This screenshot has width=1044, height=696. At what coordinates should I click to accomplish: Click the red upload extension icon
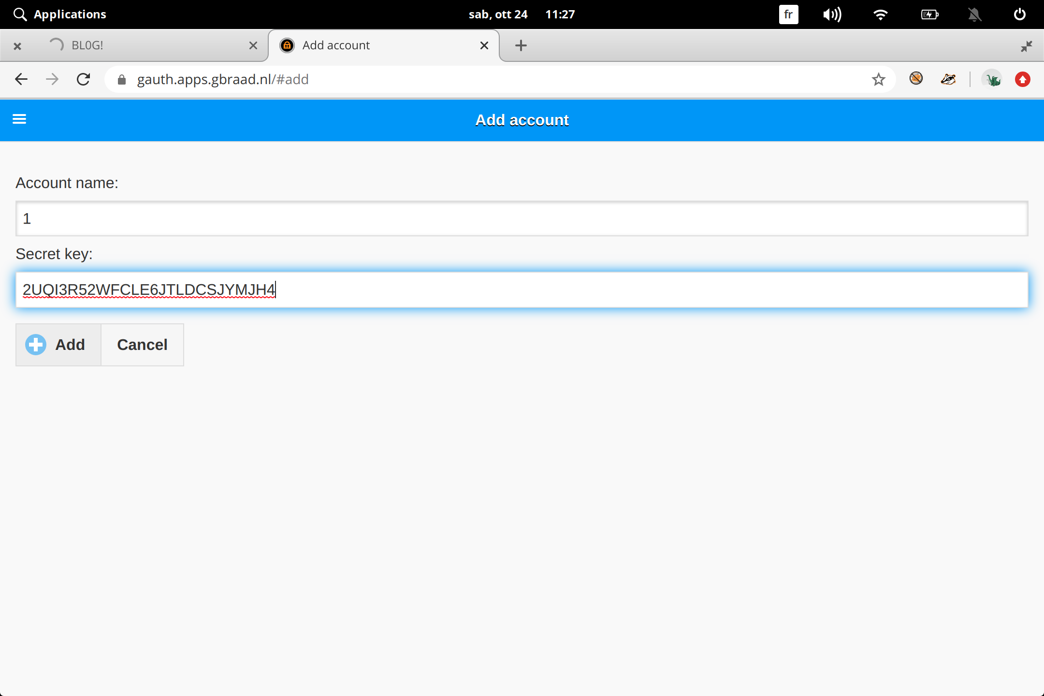coord(1022,79)
